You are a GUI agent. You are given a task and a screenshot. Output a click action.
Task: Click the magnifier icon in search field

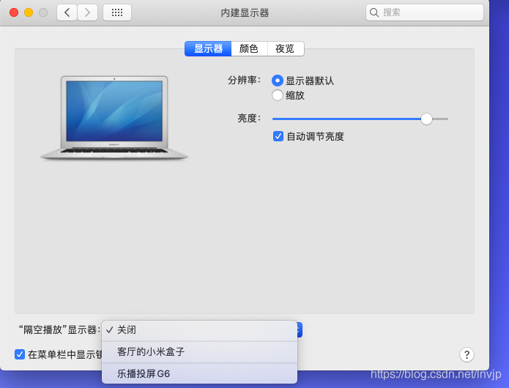[x=374, y=12]
